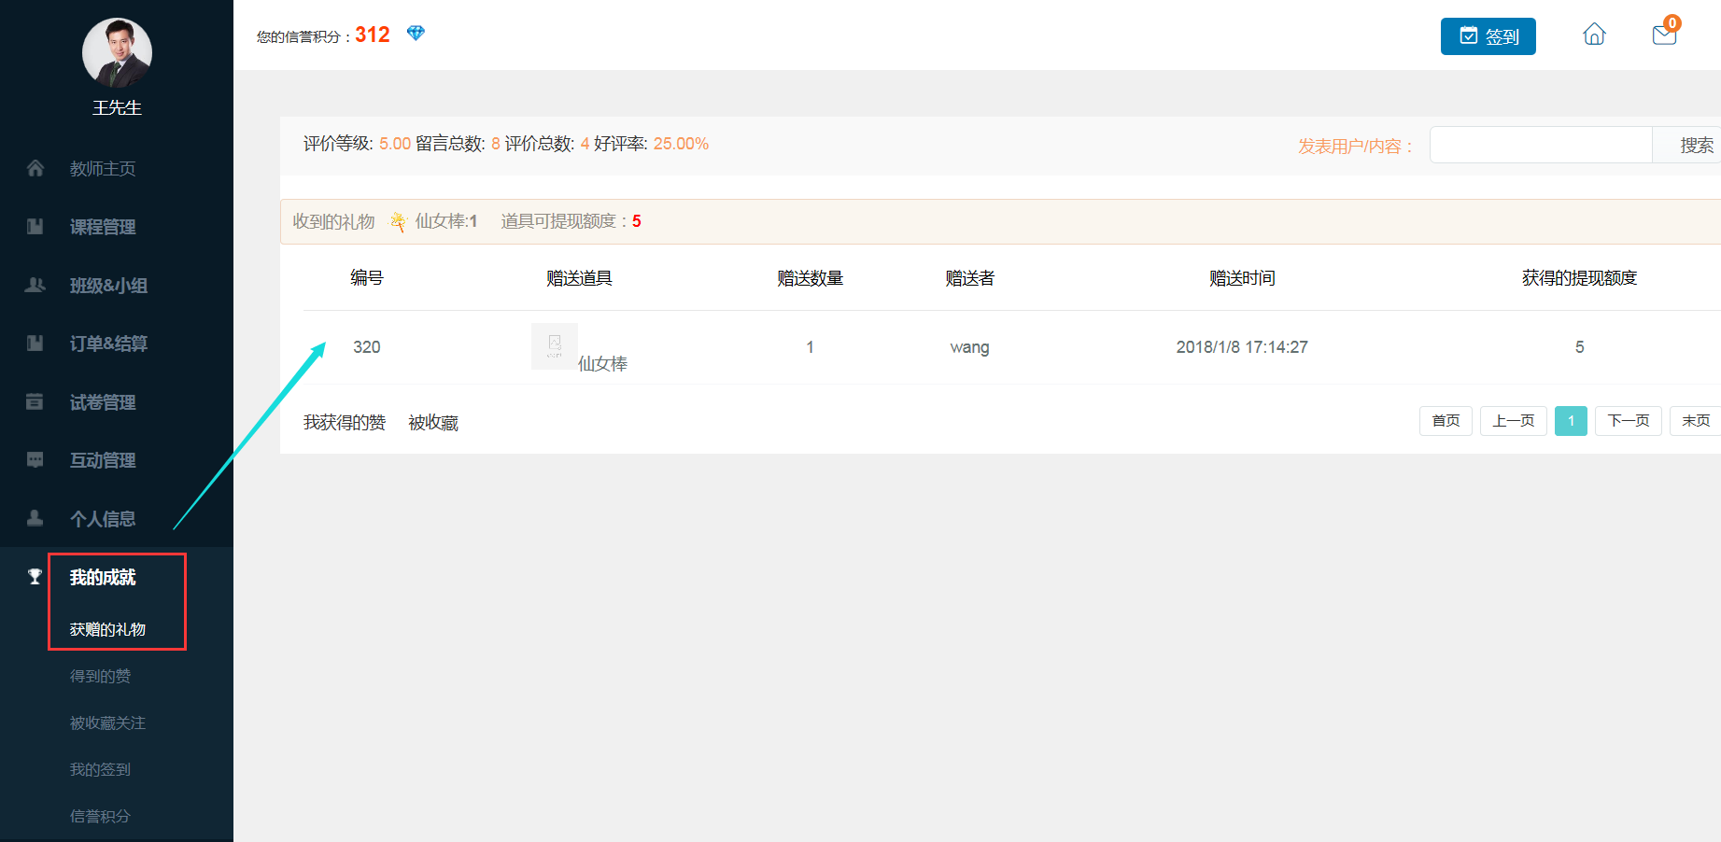Open the mail inbox icon
The image size is (1721, 842).
click(1664, 35)
